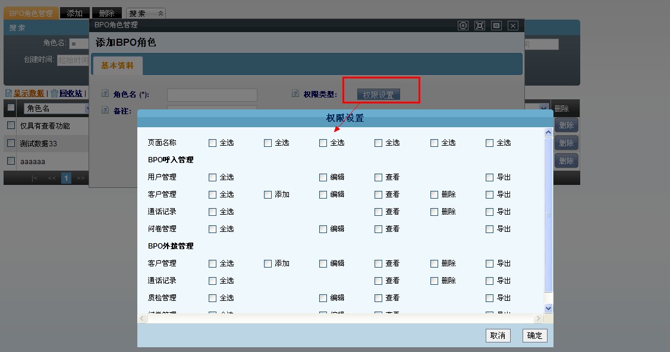Click the restore-window icon in dialog titlebar
This screenshot has width=670, height=352.
click(496, 26)
